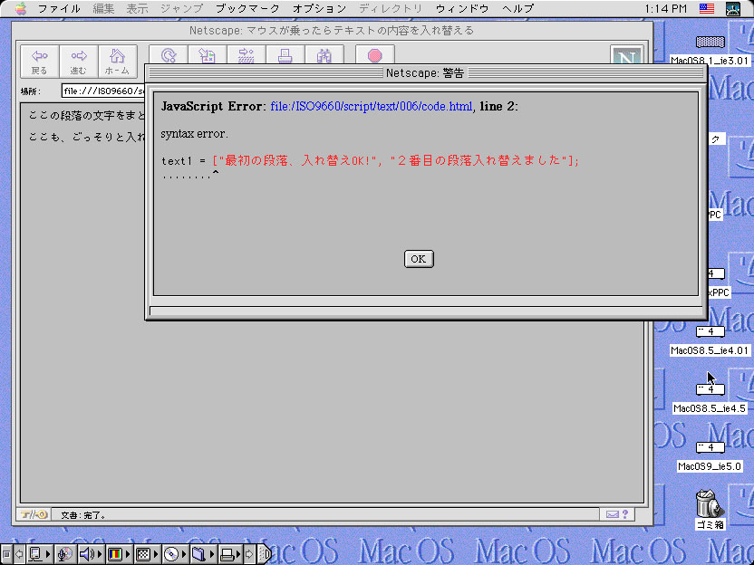Click the load images toolbar icon

coord(208,56)
